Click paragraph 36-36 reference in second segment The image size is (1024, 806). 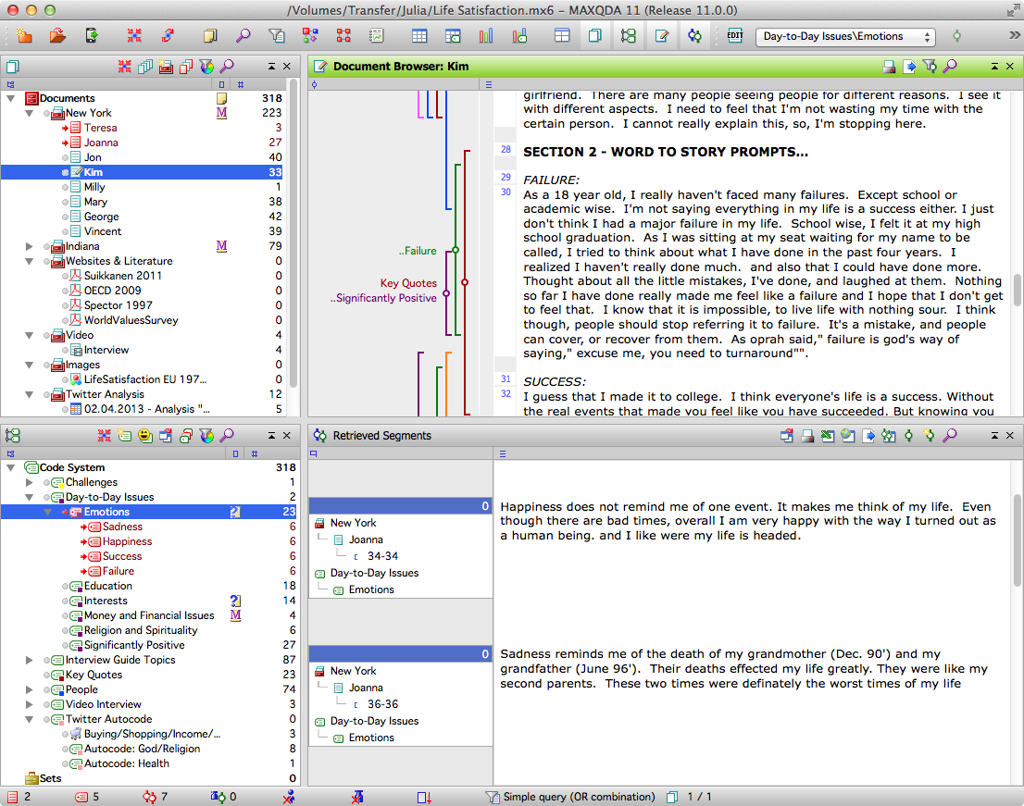click(382, 704)
